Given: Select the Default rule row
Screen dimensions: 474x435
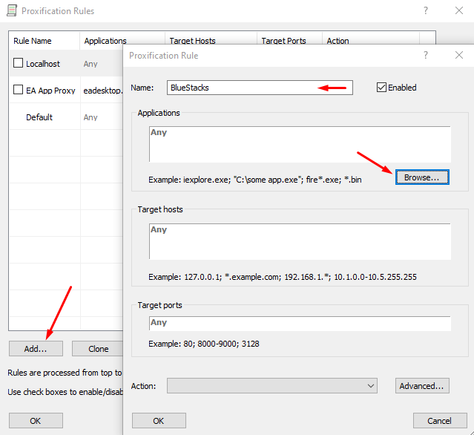Looking at the screenshot, I should (x=66, y=117).
